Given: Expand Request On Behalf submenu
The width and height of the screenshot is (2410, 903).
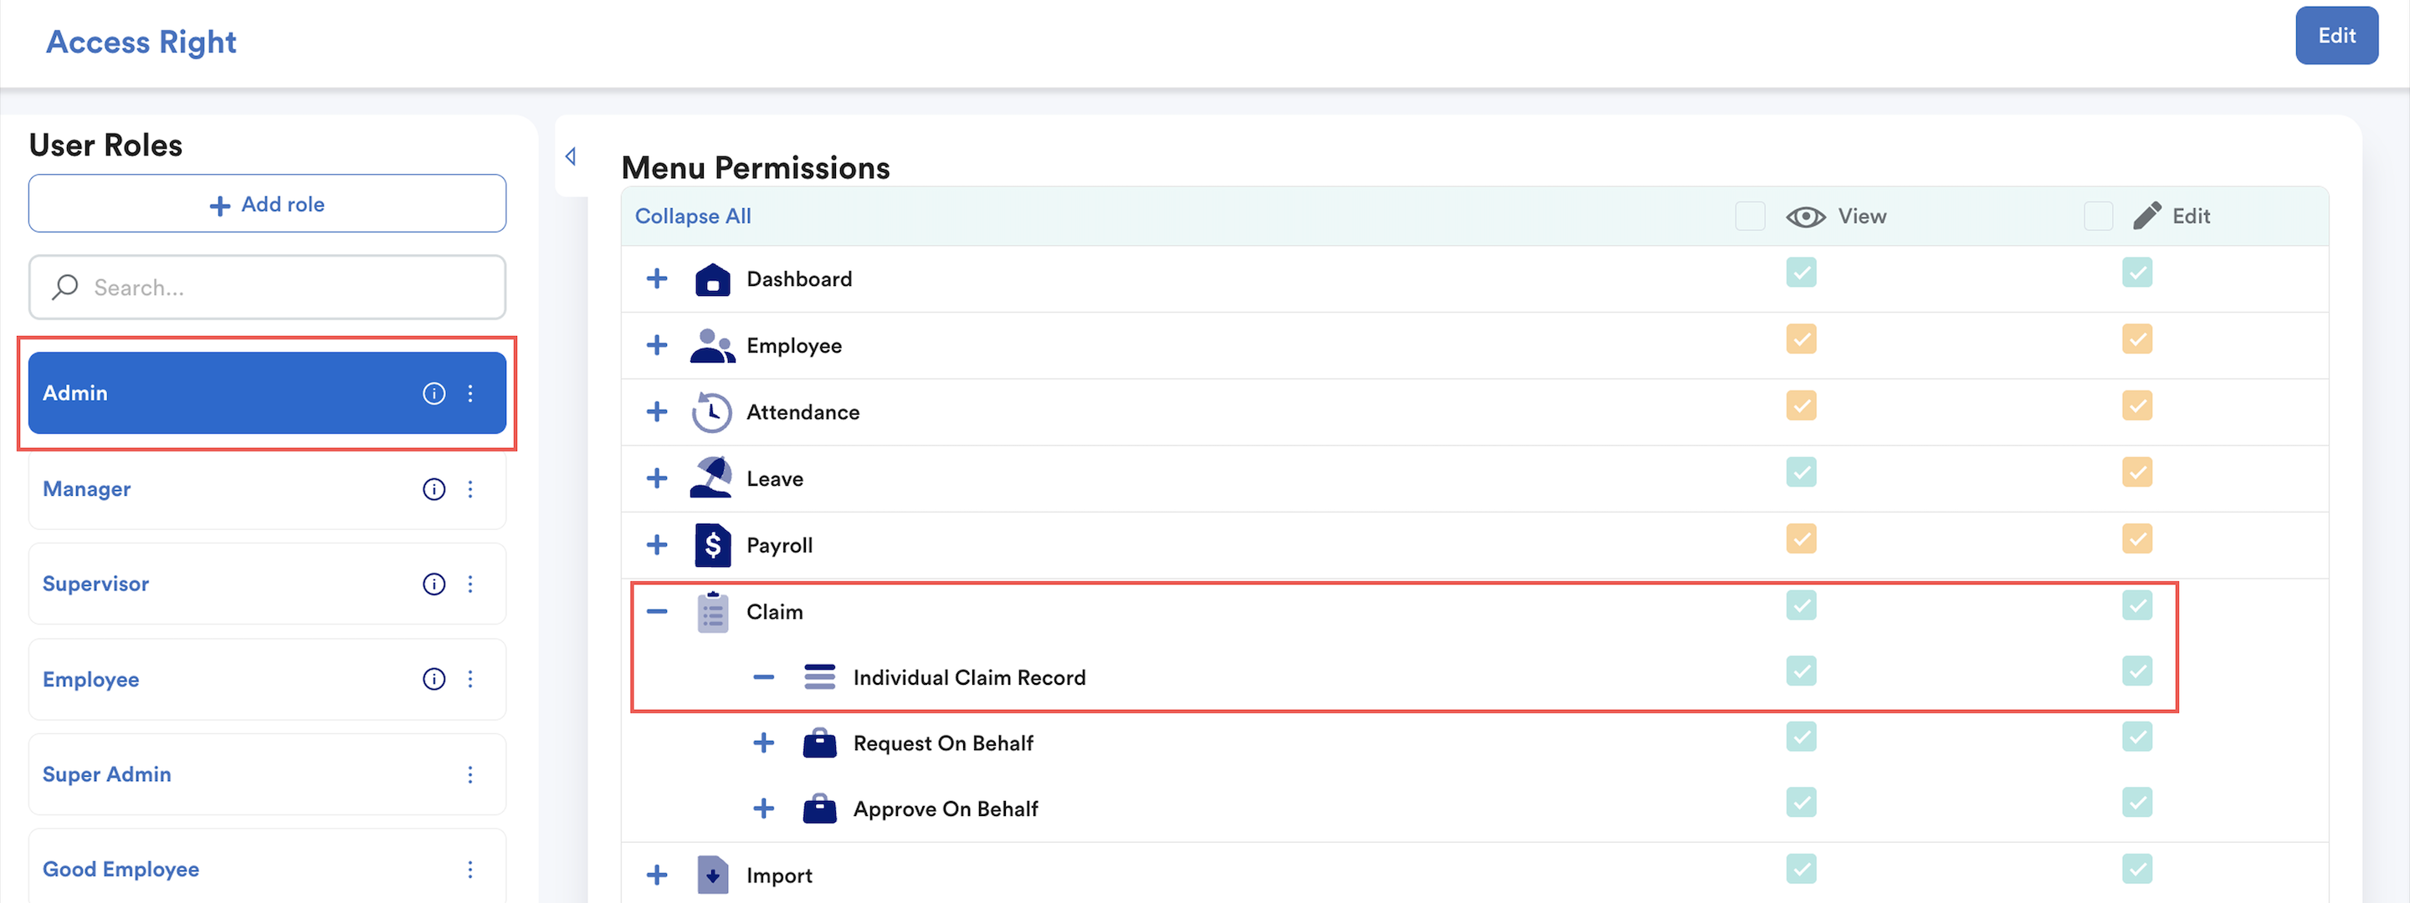Looking at the screenshot, I should (x=763, y=743).
